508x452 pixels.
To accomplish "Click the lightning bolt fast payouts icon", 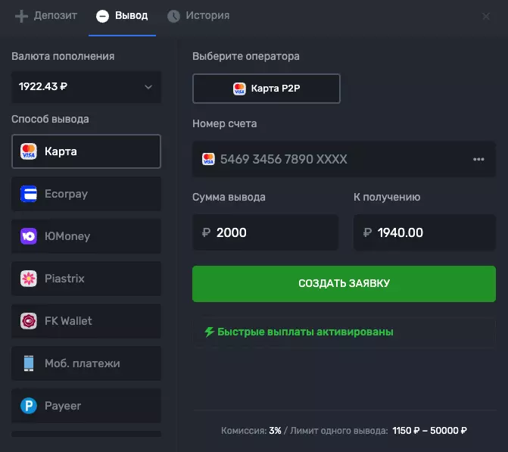I will pos(209,332).
